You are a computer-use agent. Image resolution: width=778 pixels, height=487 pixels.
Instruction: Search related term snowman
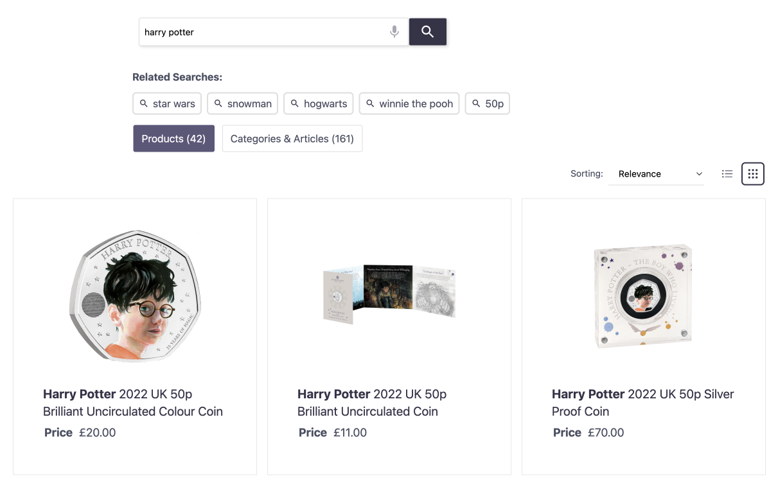point(242,103)
